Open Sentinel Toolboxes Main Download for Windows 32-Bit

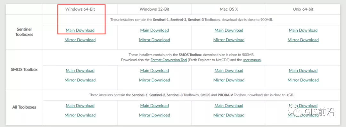[154, 30]
